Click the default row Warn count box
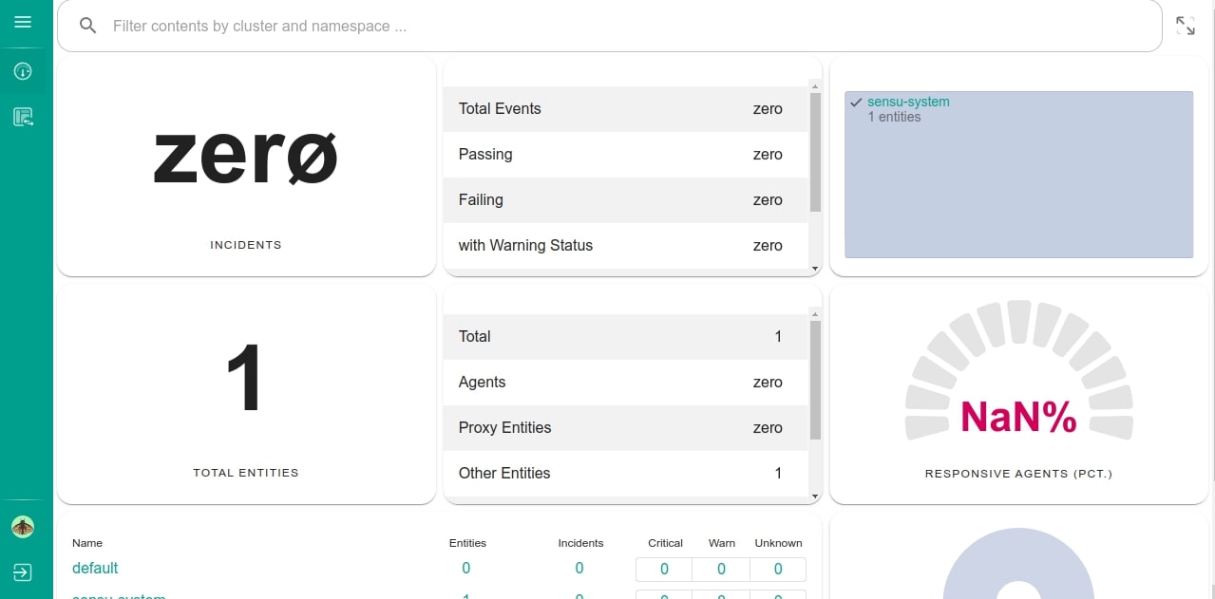The image size is (1215, 599). (x=721, y=570)
